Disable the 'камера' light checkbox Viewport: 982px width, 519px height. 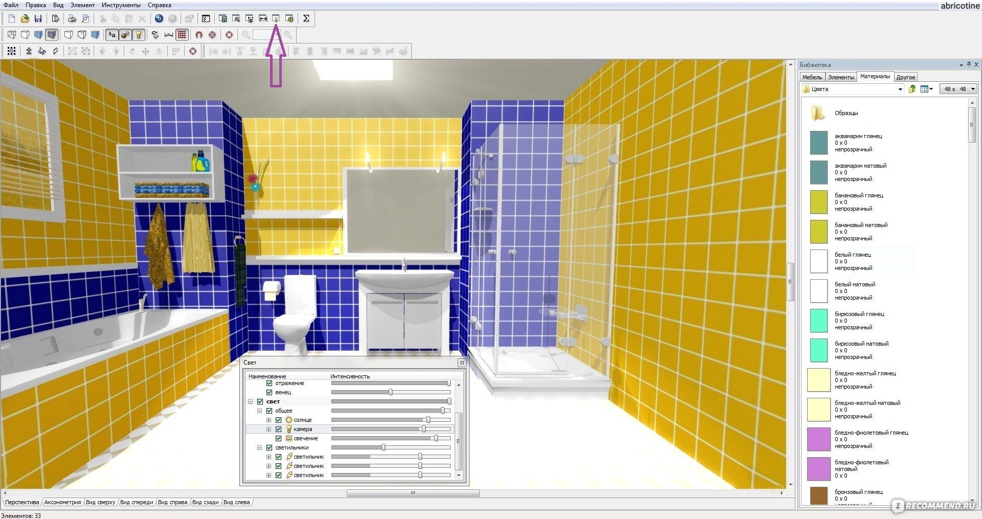point(278,429)
